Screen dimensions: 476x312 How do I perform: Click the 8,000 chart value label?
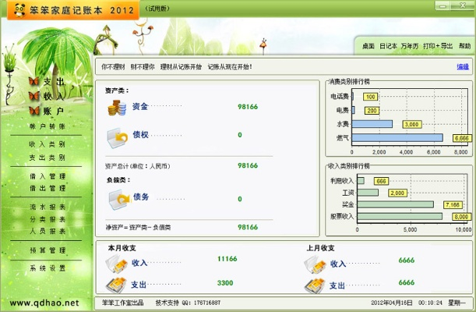pyautogui.click(x=461, y=217)
